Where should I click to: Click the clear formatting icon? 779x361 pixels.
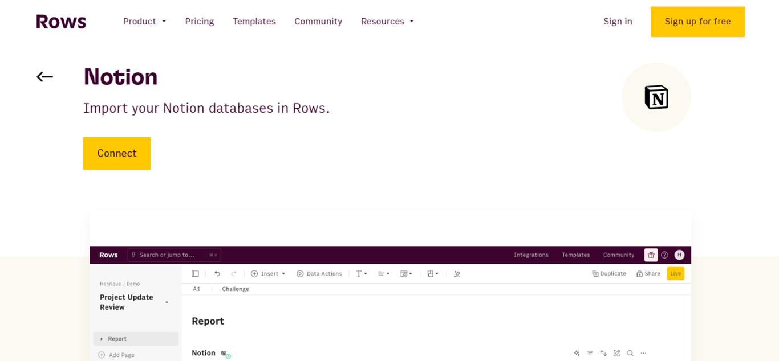(457, 274)
